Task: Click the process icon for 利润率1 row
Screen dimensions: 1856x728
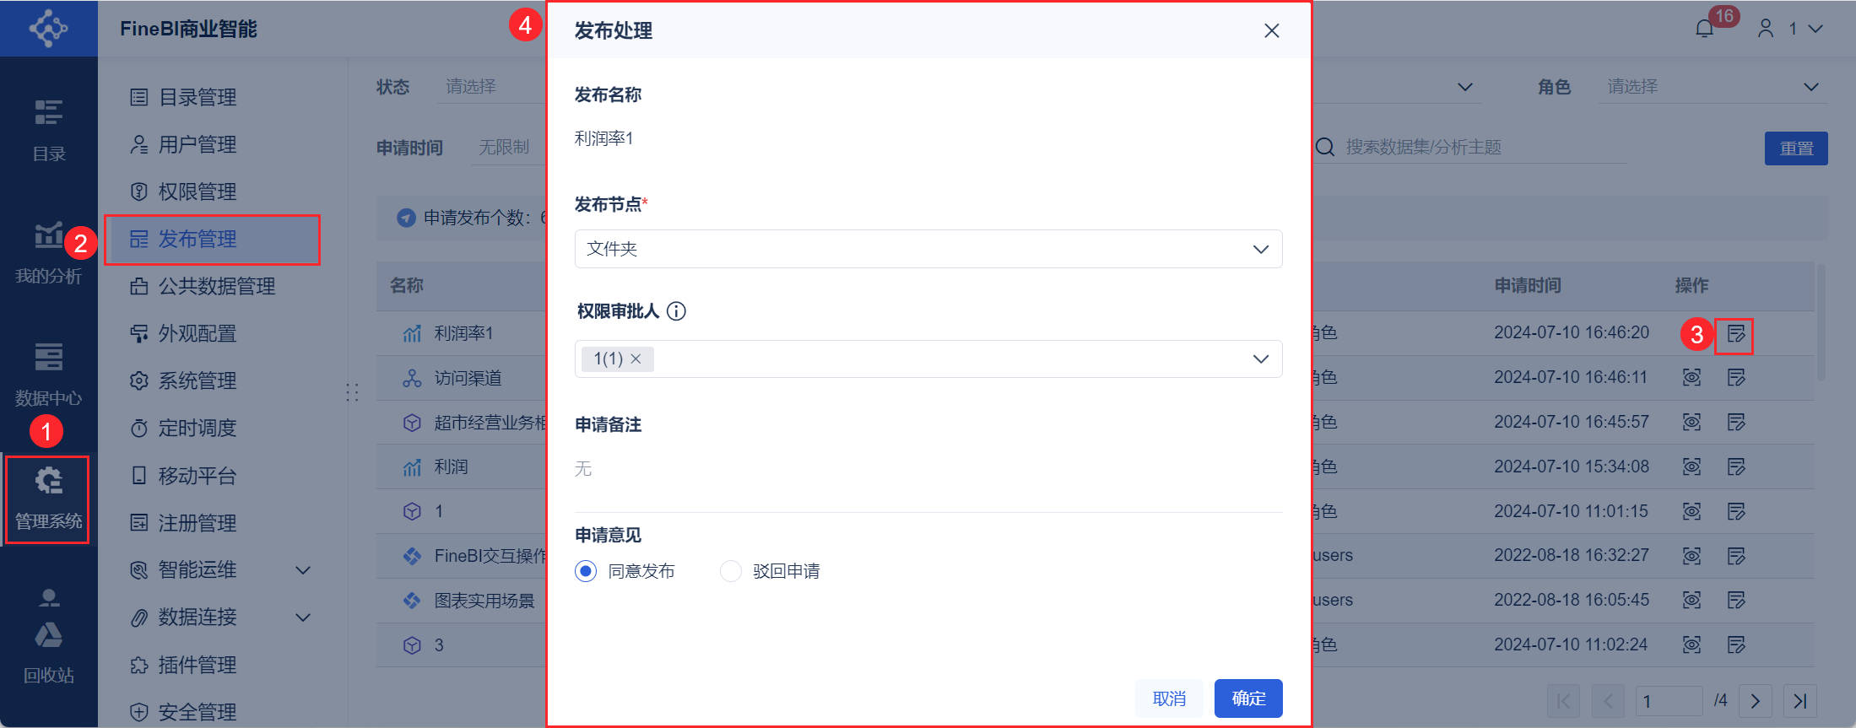Action: tap(1735, 334)
